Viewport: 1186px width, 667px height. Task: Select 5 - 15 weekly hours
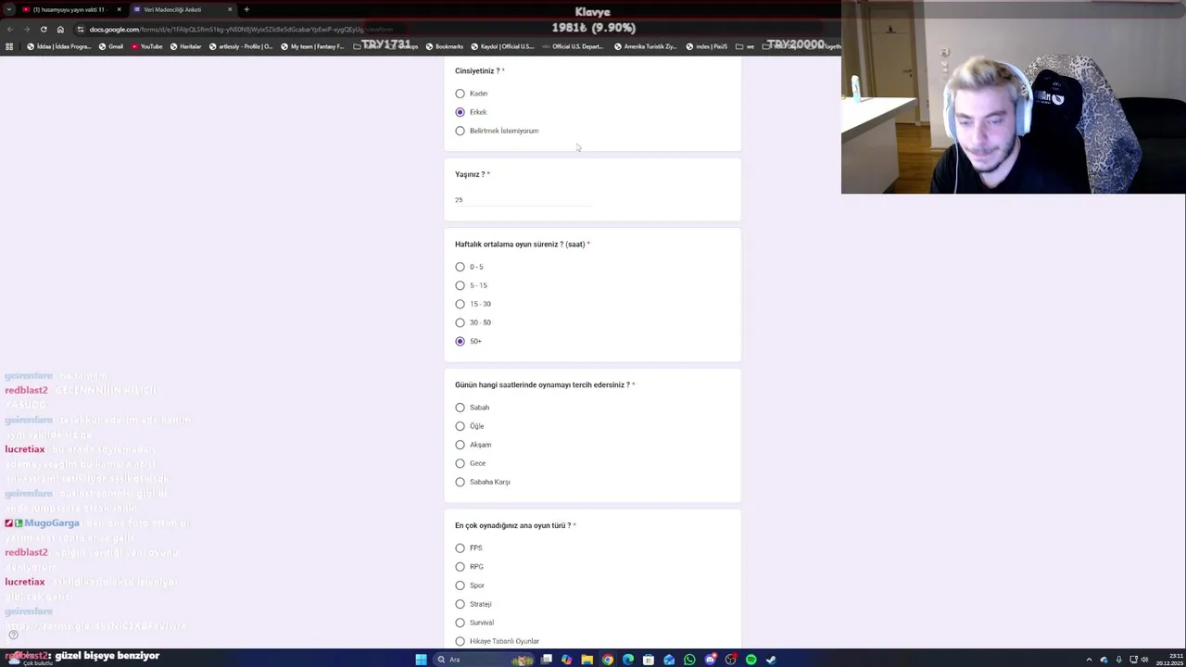[460, 285]
